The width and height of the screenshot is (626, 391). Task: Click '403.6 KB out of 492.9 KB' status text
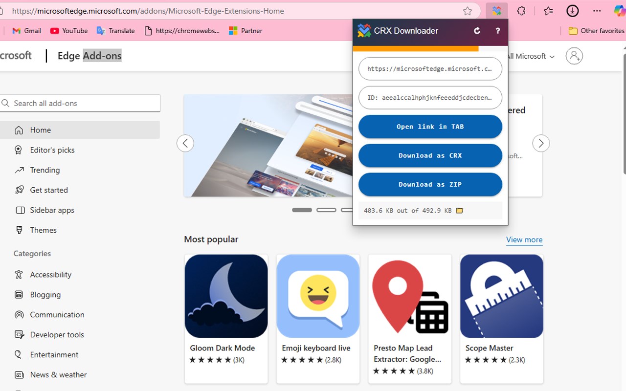pos(408,211)
